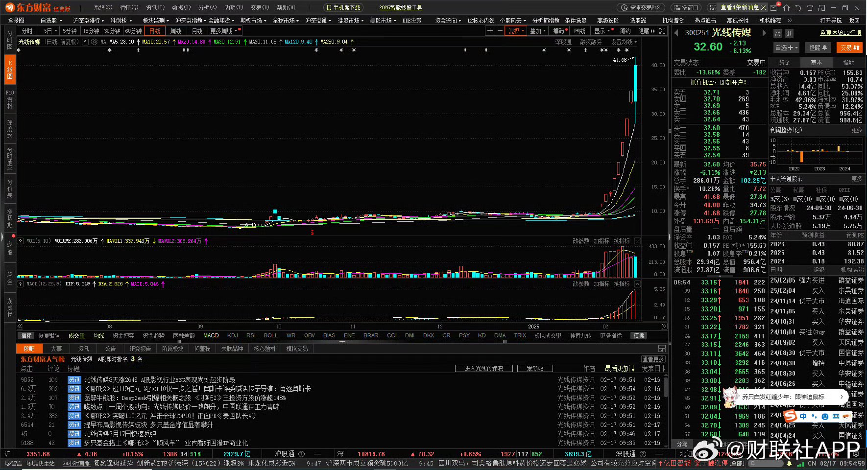Toggle the MACD indicator button

[211, 336]
